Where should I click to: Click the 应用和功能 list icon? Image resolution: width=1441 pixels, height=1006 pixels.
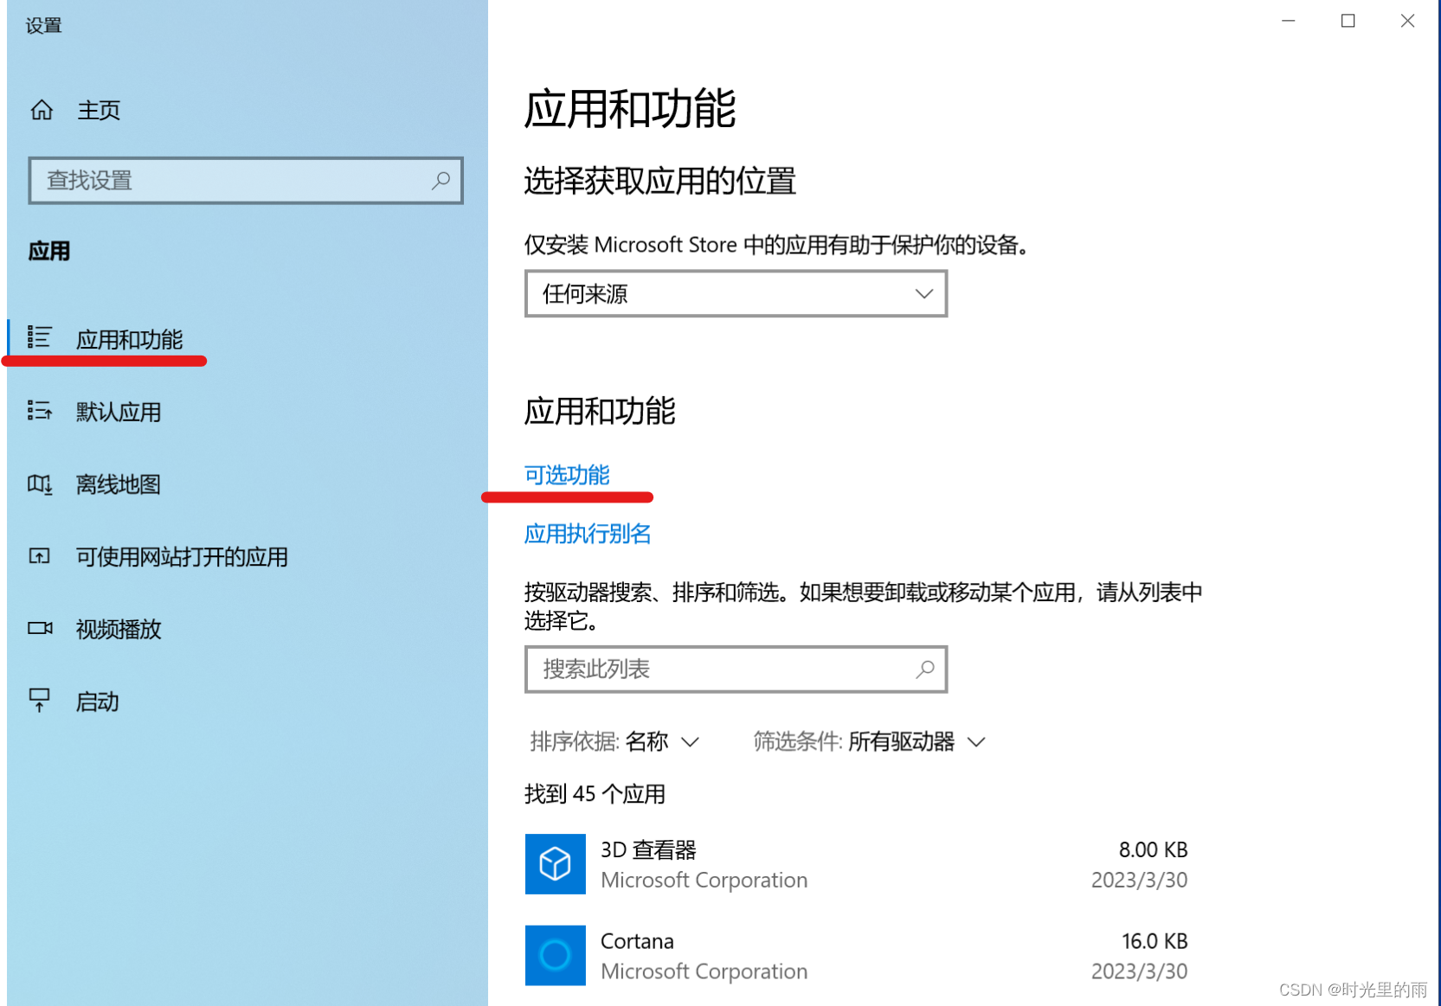pyautogui.click(x=40, y=336)
